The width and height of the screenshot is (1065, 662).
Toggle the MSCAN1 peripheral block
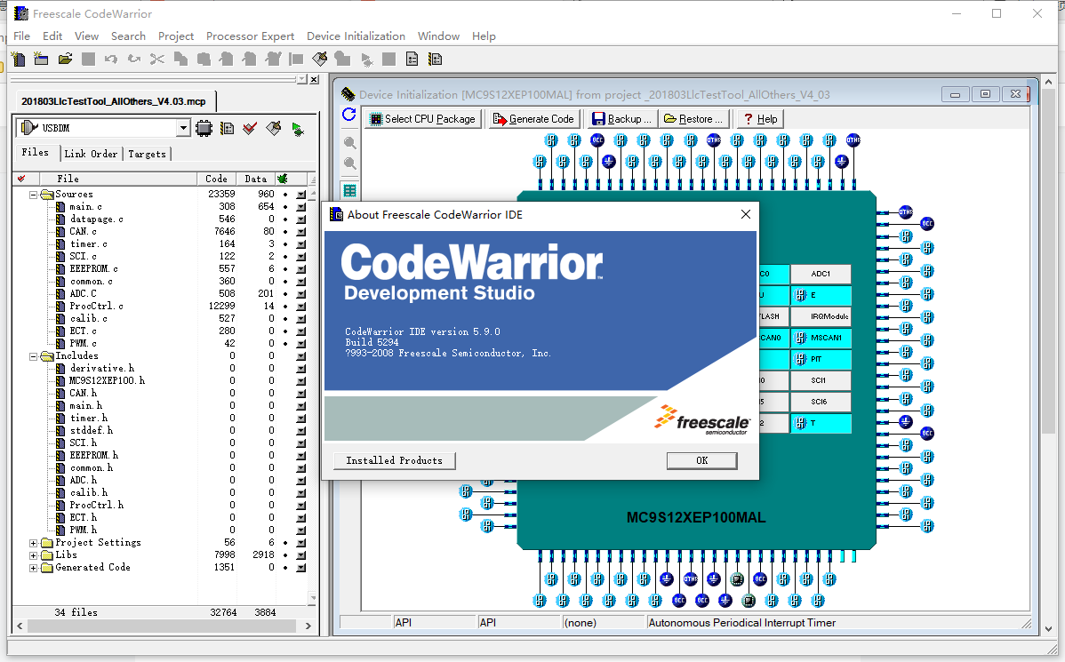820,338
